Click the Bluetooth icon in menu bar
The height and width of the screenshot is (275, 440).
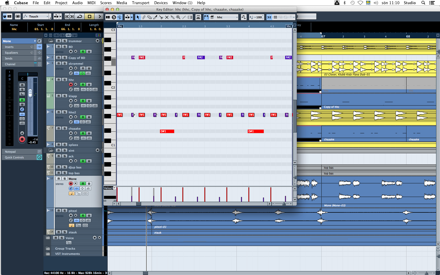click(345, 3)
